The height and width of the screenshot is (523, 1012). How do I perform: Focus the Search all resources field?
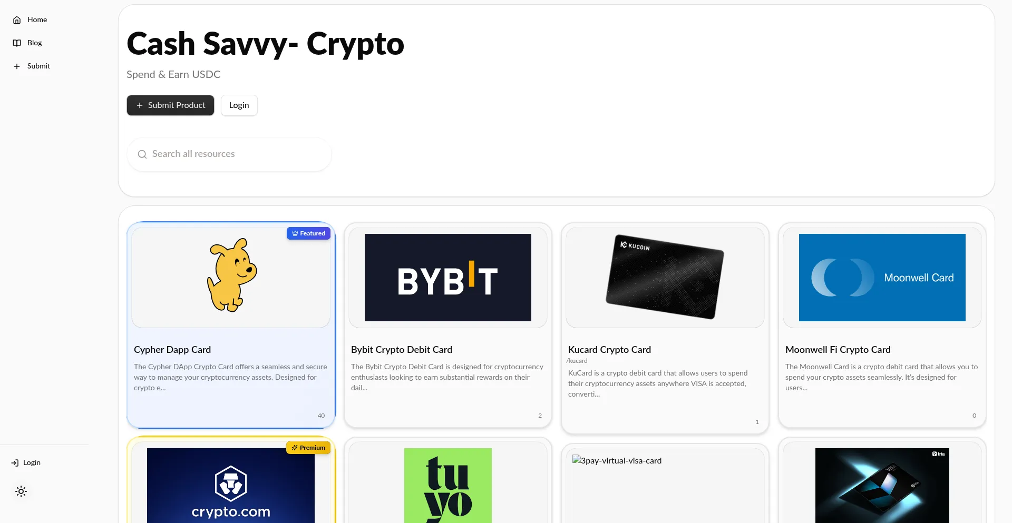click(x=229, y=154)
